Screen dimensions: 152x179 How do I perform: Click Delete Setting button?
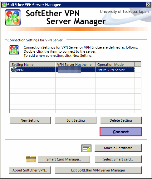click(x=121, y=120)
